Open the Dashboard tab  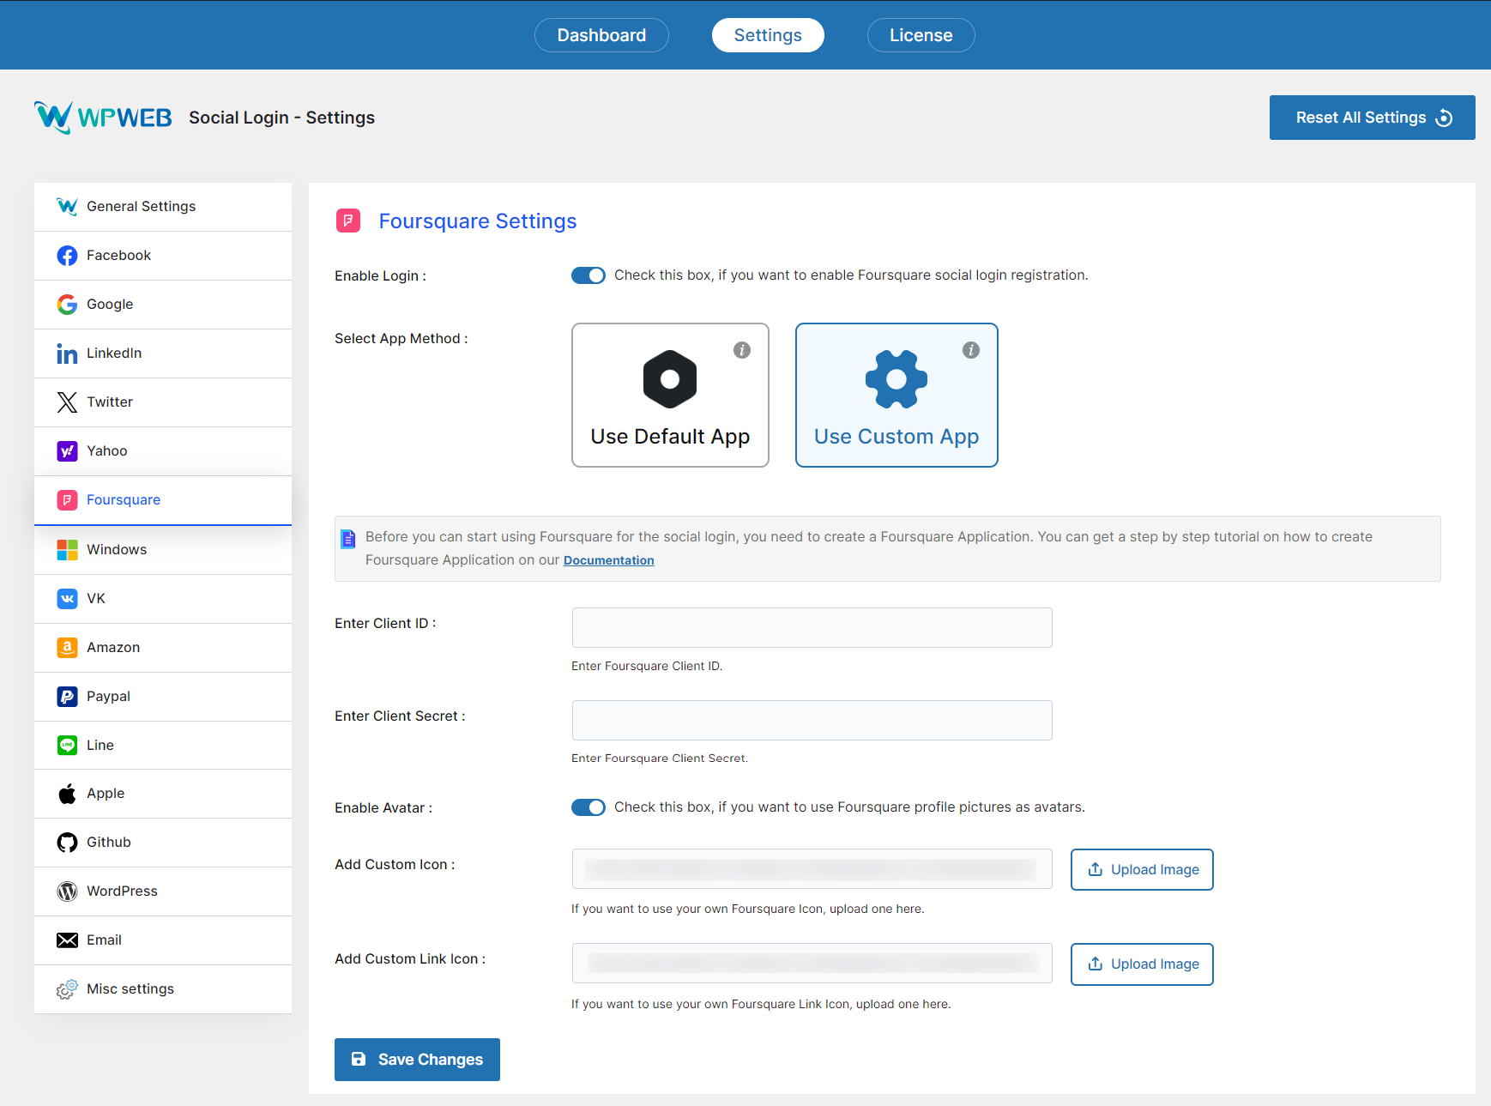click(601, 35)
